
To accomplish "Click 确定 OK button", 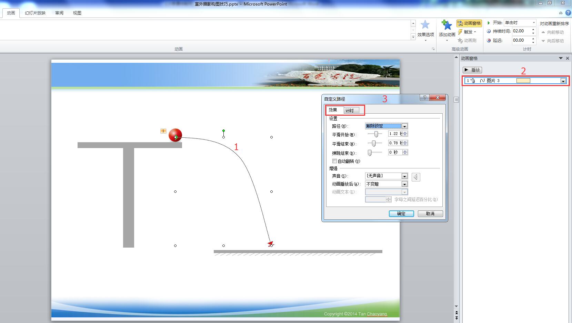I will [401, 213].
